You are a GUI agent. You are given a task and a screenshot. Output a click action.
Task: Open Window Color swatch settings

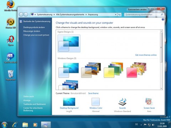pyautogui.click(x=96, y=102)
